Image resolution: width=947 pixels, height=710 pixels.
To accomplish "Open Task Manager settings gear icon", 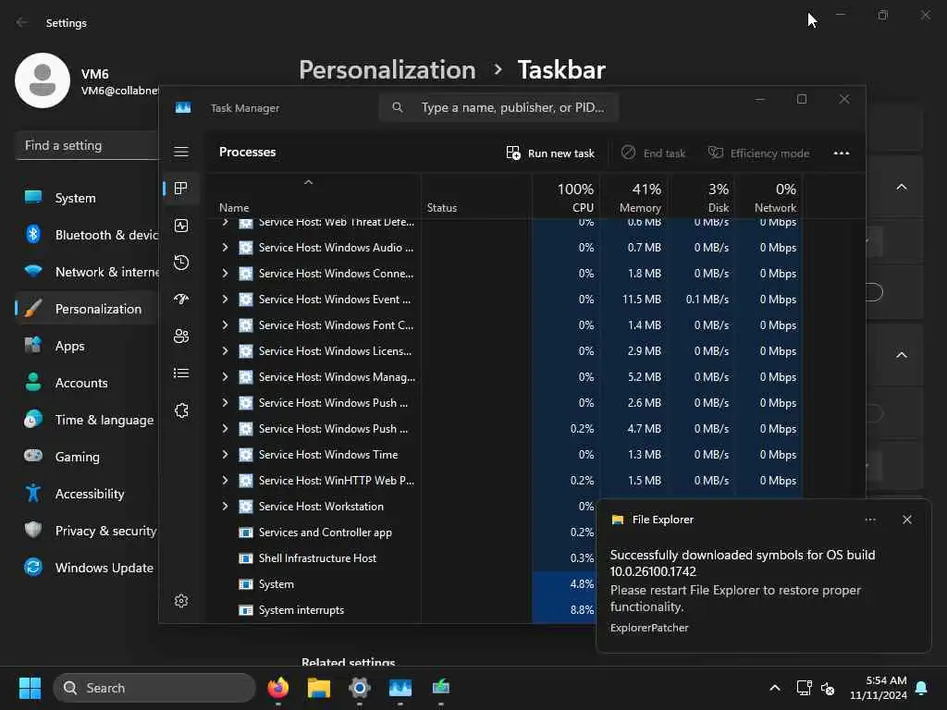I will pyautogui.click(x=181, y=601).
